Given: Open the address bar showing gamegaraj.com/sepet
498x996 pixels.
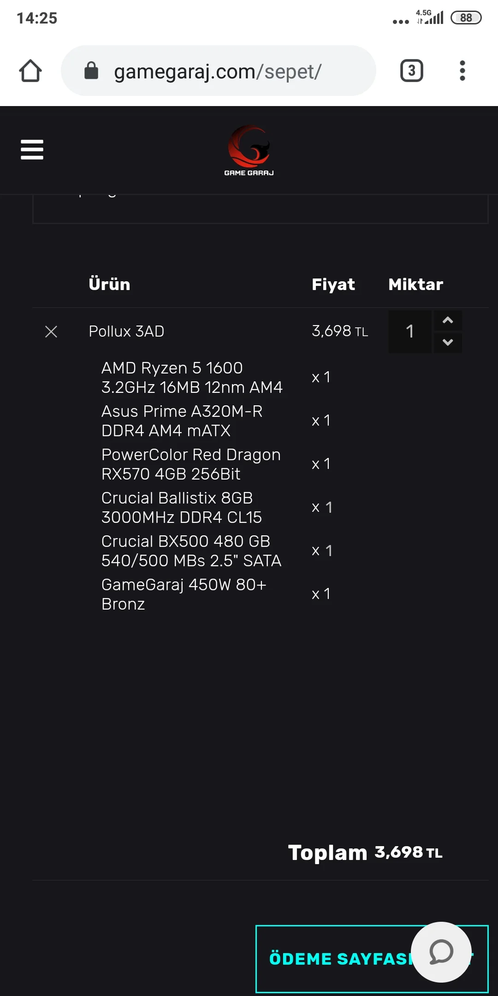Looking at the screenshot, I should point(217,71).
